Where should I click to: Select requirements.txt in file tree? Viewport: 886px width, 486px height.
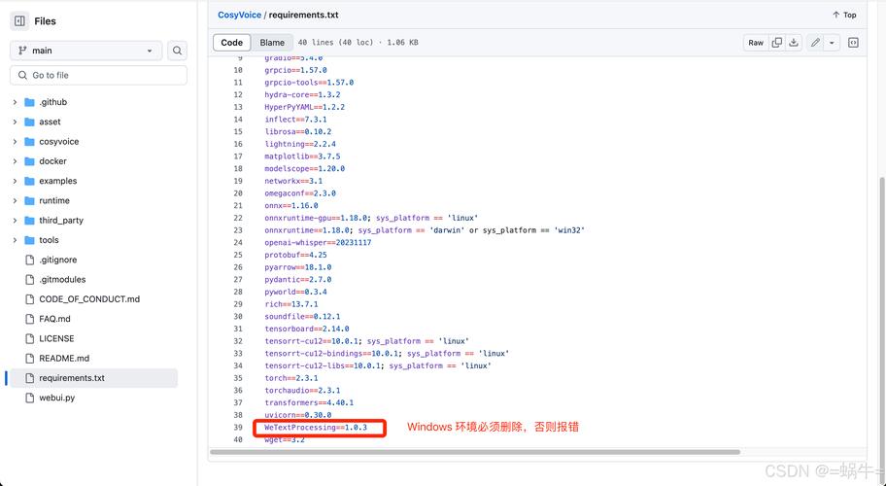click(72, 378)
